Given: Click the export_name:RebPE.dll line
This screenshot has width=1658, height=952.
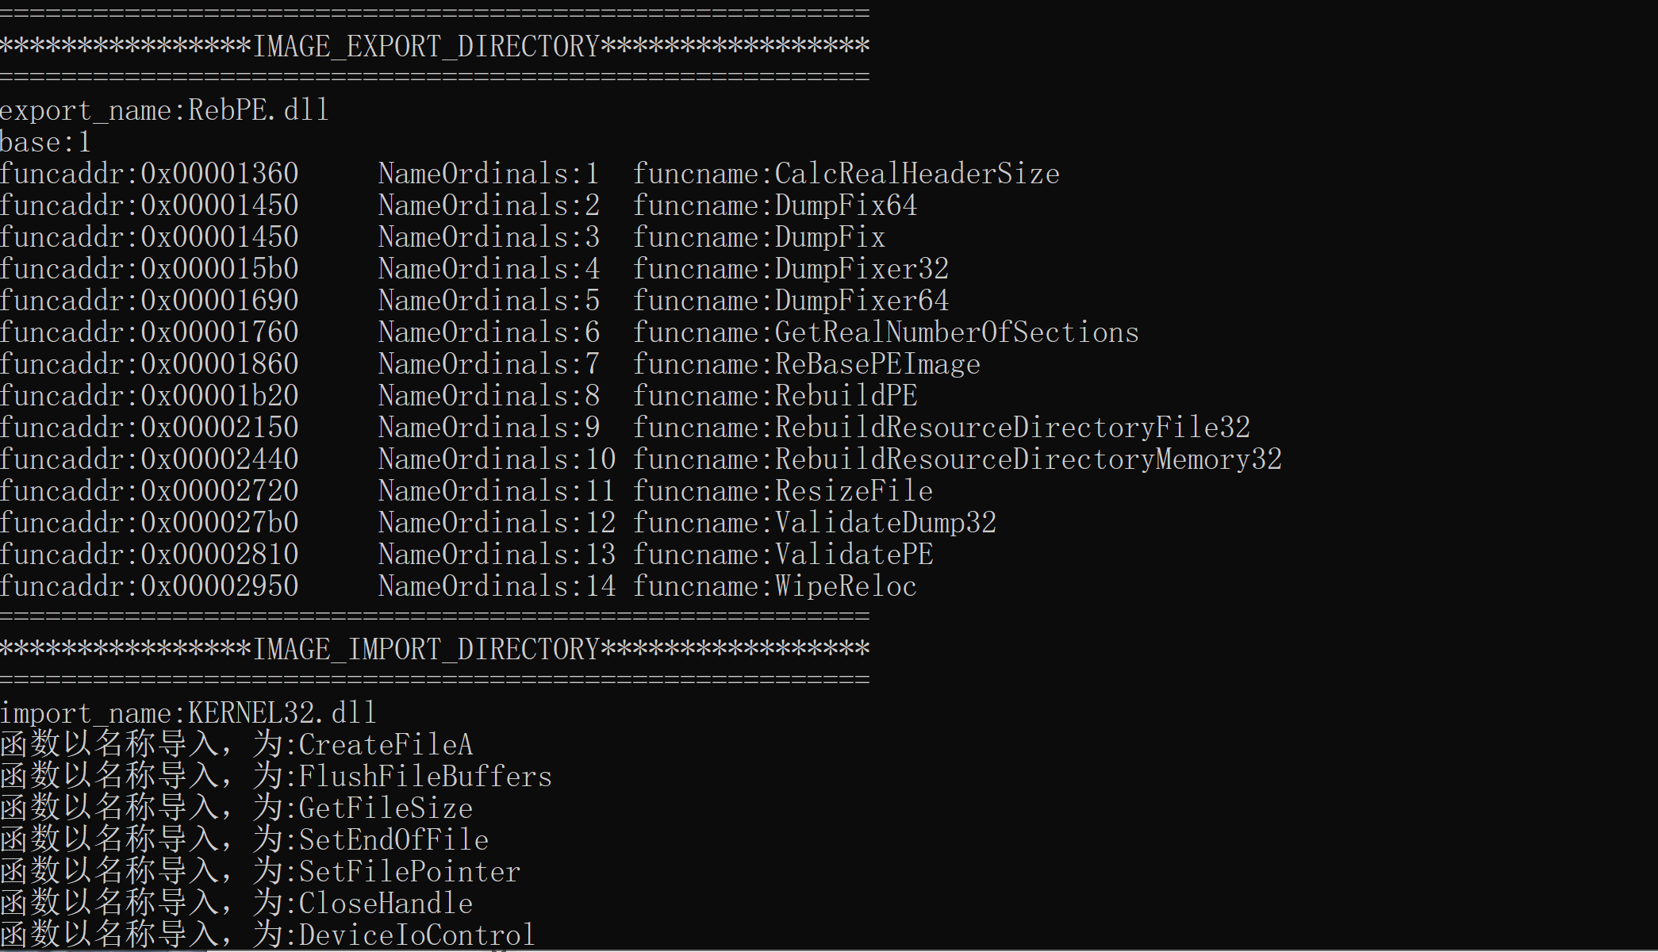Looking at the screenshot, I should click(164, 110).
